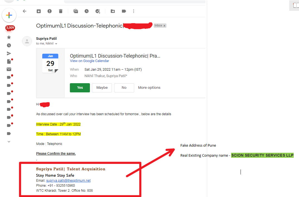Snooze this email from the toolbar
Viewport: 299px width, 197px height.
click(87, 11)
